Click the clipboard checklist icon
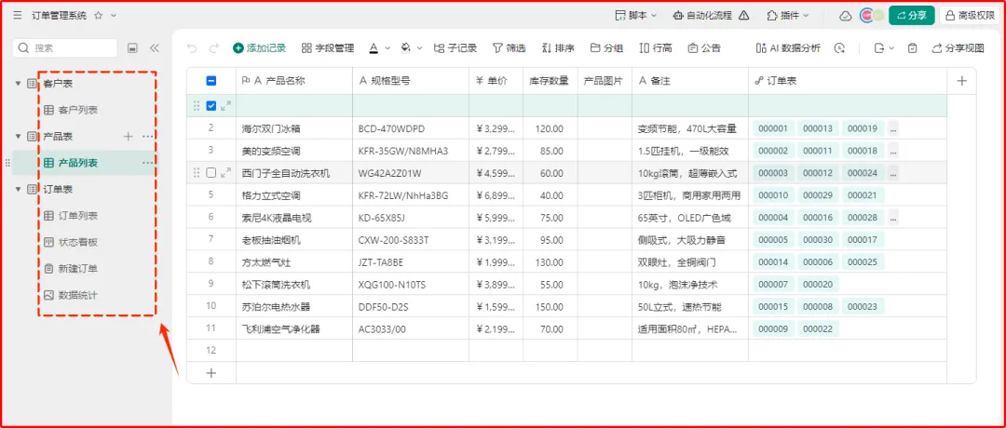 [912, 48]
